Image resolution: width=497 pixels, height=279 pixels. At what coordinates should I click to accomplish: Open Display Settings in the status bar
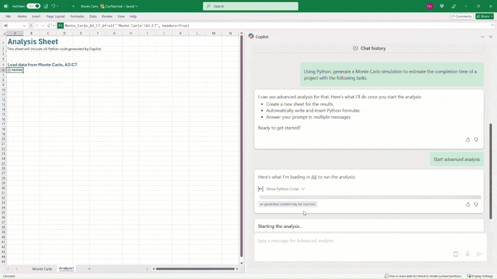(x=480, y=276)
